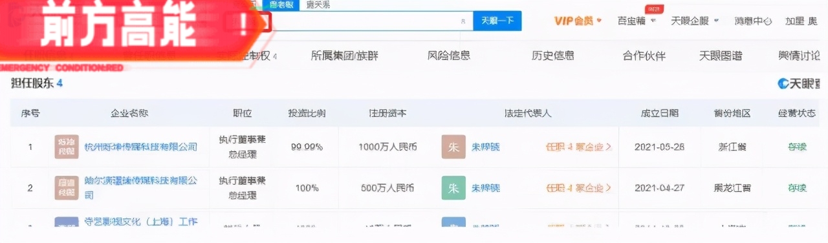Switch to the 天眼图谱 tab
The image size is (828, 243).
click(721, 56)
